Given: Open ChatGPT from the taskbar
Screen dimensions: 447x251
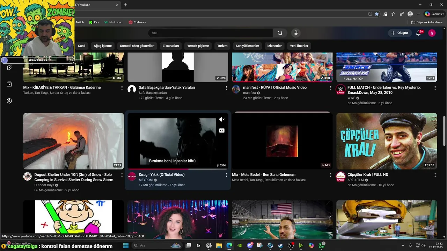Looking at the screenshot, I should coord(209,245).
